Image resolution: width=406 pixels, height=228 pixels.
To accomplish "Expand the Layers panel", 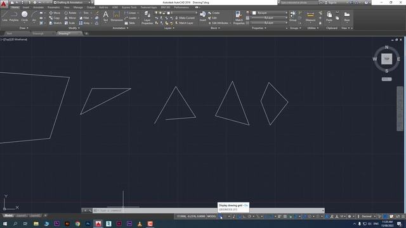I will tap(169, 28).
